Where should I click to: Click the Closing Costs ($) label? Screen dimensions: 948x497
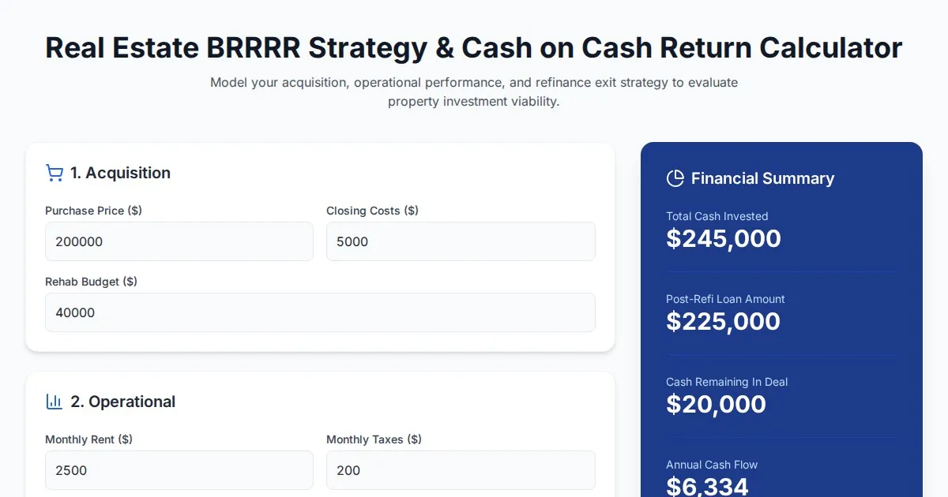click(372, 211)
